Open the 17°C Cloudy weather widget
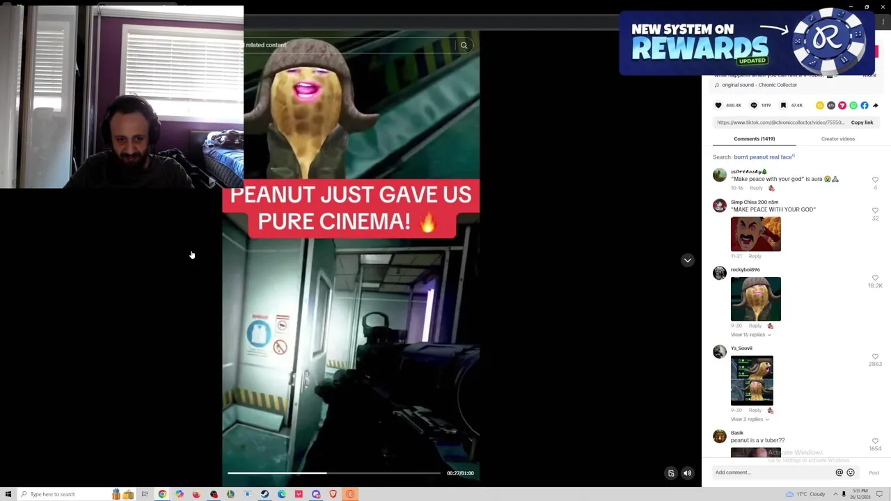 [x=805, y=494]
